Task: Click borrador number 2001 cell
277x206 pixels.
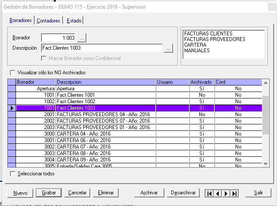Action: [35, 114]
